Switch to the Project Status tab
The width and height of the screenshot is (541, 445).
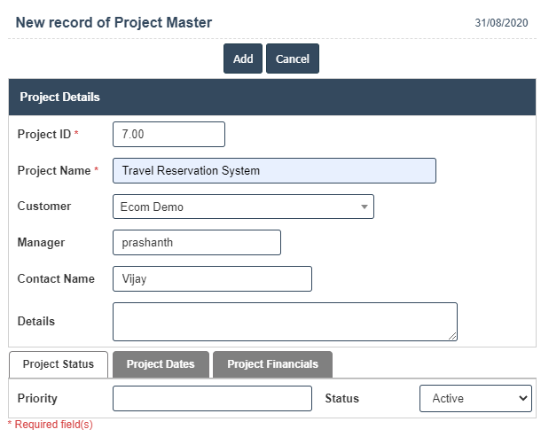[x=59, y=364]
